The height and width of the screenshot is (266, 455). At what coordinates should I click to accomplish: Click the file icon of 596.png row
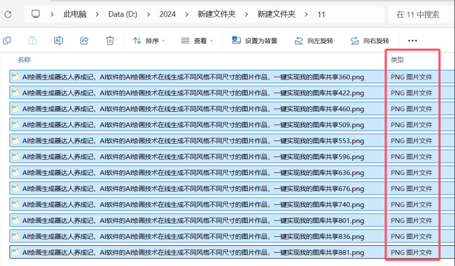[x=15, y=156]
